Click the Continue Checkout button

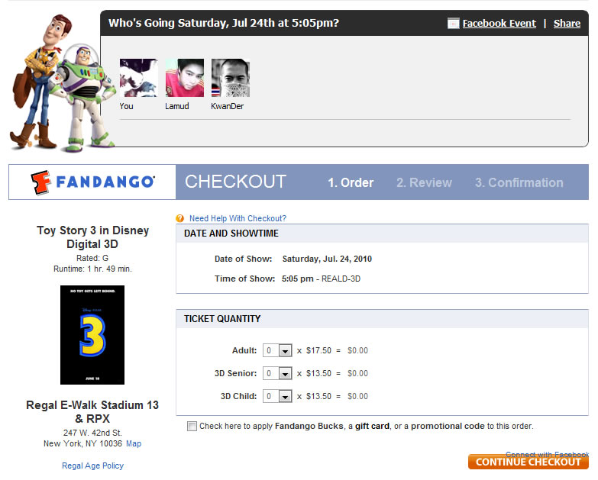(529, 462)
